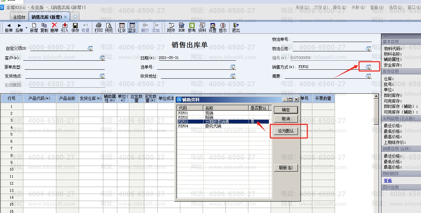Image resolution: width=421 pixels, height=213 pixels.
Task: Click 刷新(R) in 辅助资料 dialog
Action: [286, 168]
